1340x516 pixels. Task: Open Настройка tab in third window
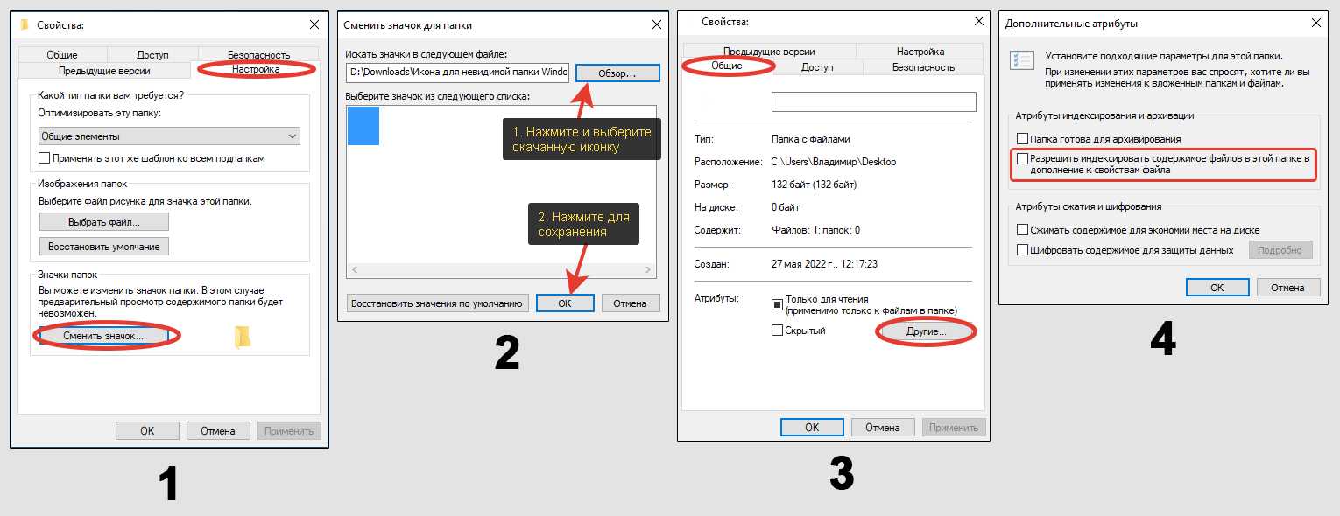(x=920, y=52)
